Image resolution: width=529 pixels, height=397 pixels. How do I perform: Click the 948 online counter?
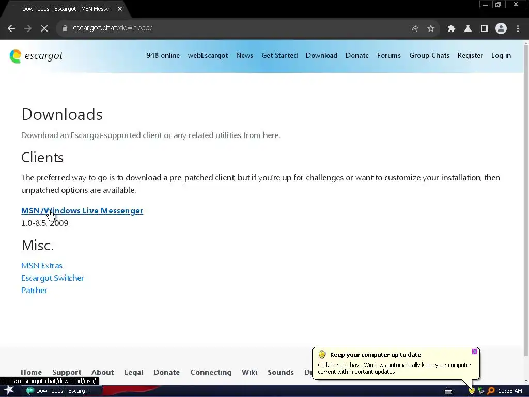click(x=163, y=55)
